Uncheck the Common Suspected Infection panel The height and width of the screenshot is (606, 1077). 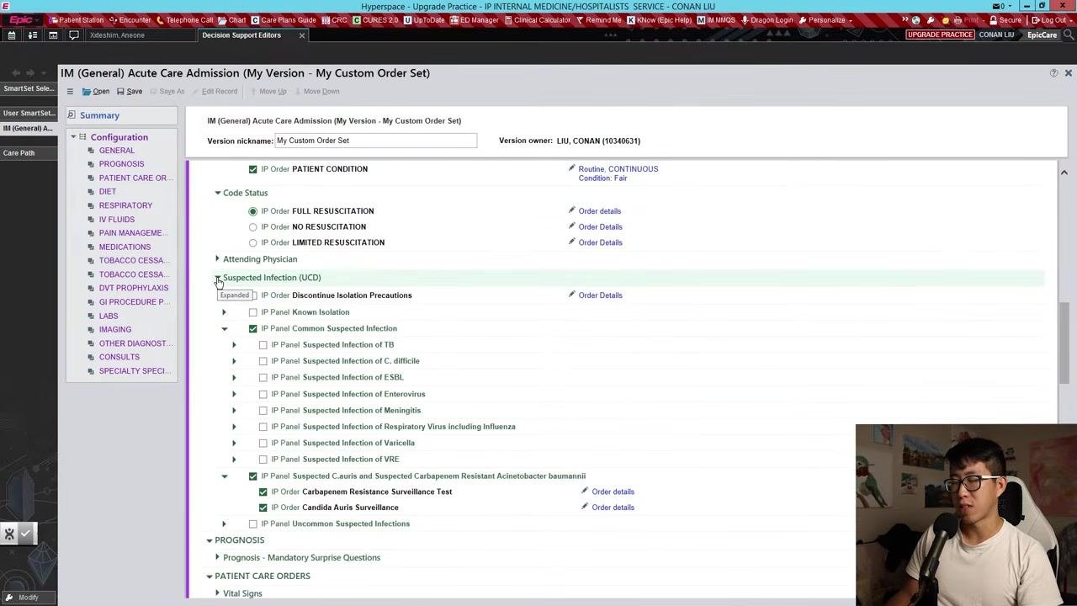pyautogui.click(x=252, y=329)
